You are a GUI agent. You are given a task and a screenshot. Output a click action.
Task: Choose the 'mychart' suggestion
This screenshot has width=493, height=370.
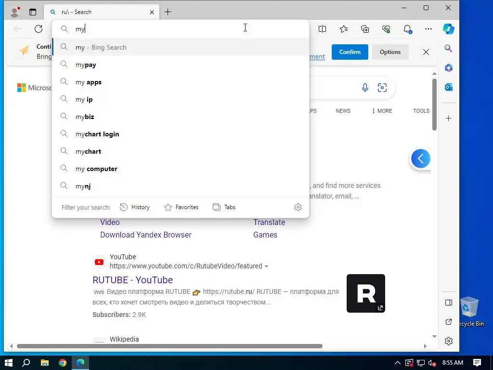click(181, 151)
